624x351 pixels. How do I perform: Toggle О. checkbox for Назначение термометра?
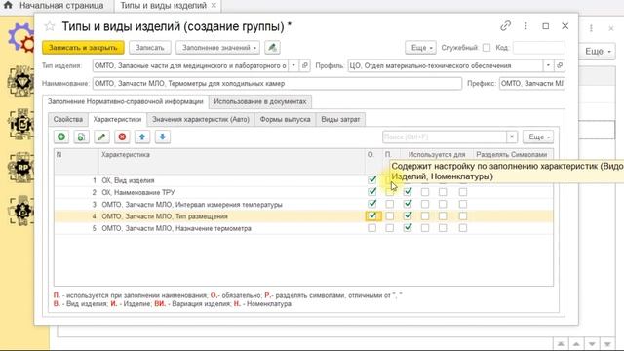pyautogui.click(x=371, y=228)
